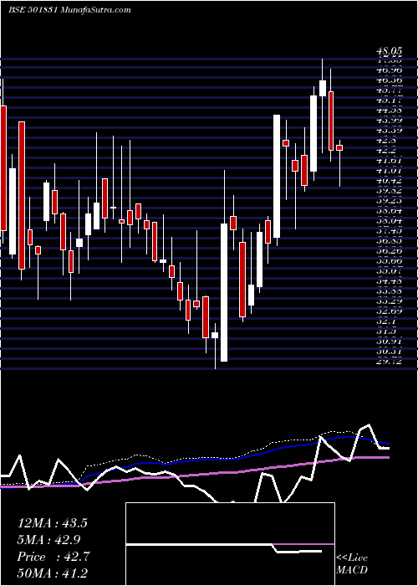Click the 36.26 price axis label
The image size is (418, 586).
[390, 251]
